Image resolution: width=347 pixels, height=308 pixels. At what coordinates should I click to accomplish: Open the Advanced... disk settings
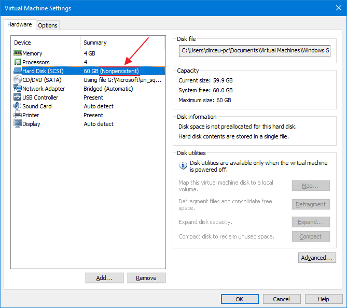(317, 258)
